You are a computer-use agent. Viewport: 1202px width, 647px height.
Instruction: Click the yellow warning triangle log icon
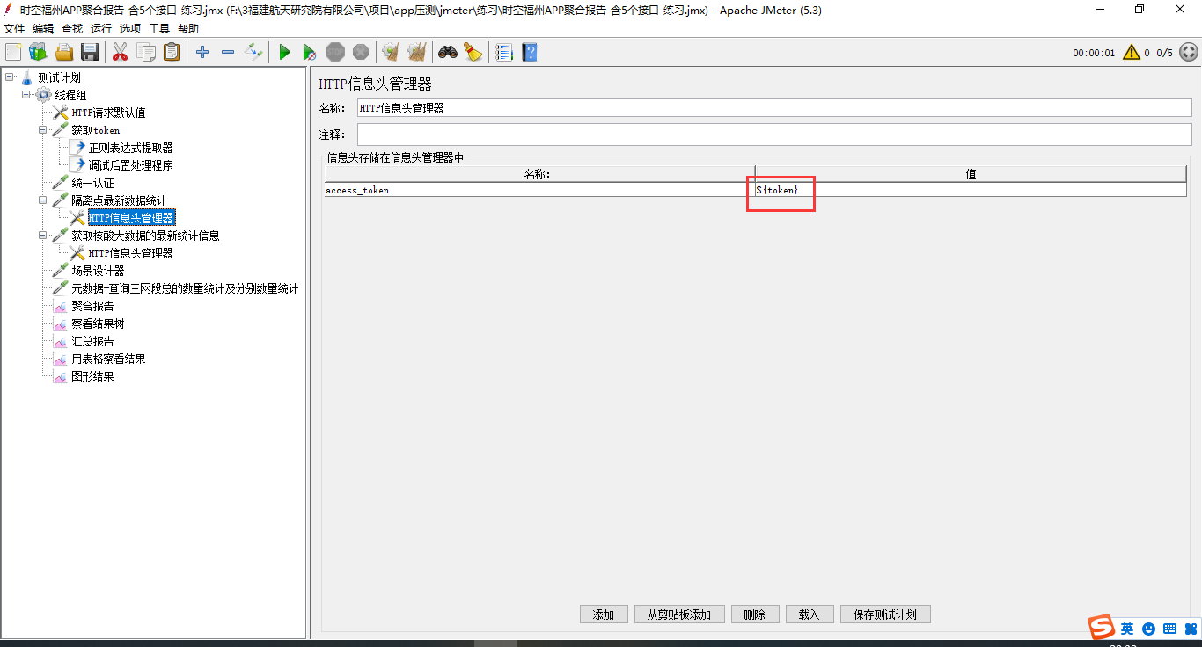tap(1131, 53)
